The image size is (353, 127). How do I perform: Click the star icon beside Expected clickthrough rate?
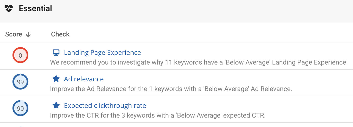click(56, 106)
